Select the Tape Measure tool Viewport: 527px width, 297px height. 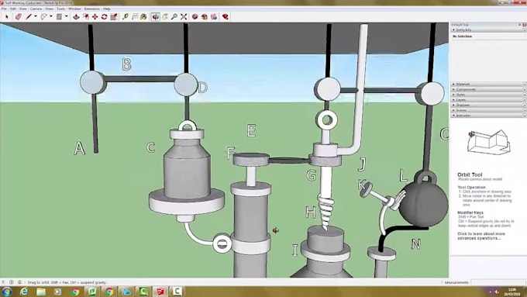click(126, 16)
